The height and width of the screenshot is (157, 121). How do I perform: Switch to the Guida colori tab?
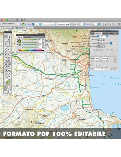pyautogui.click(x=28, y=37)
